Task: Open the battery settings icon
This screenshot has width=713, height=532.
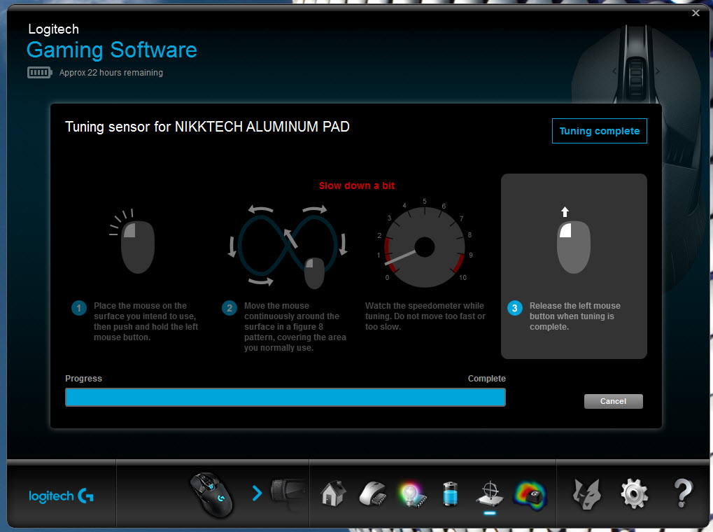Action: (x=450, y=494)
